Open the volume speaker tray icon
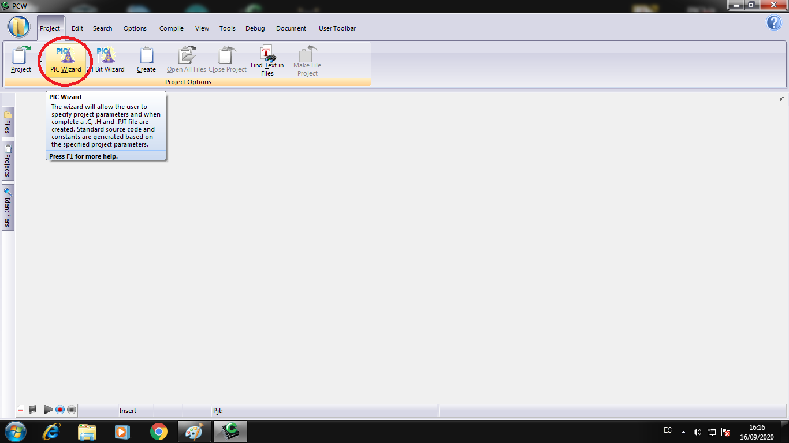The image size is (789, 443). pyautogui.click(x=697, y=431)
